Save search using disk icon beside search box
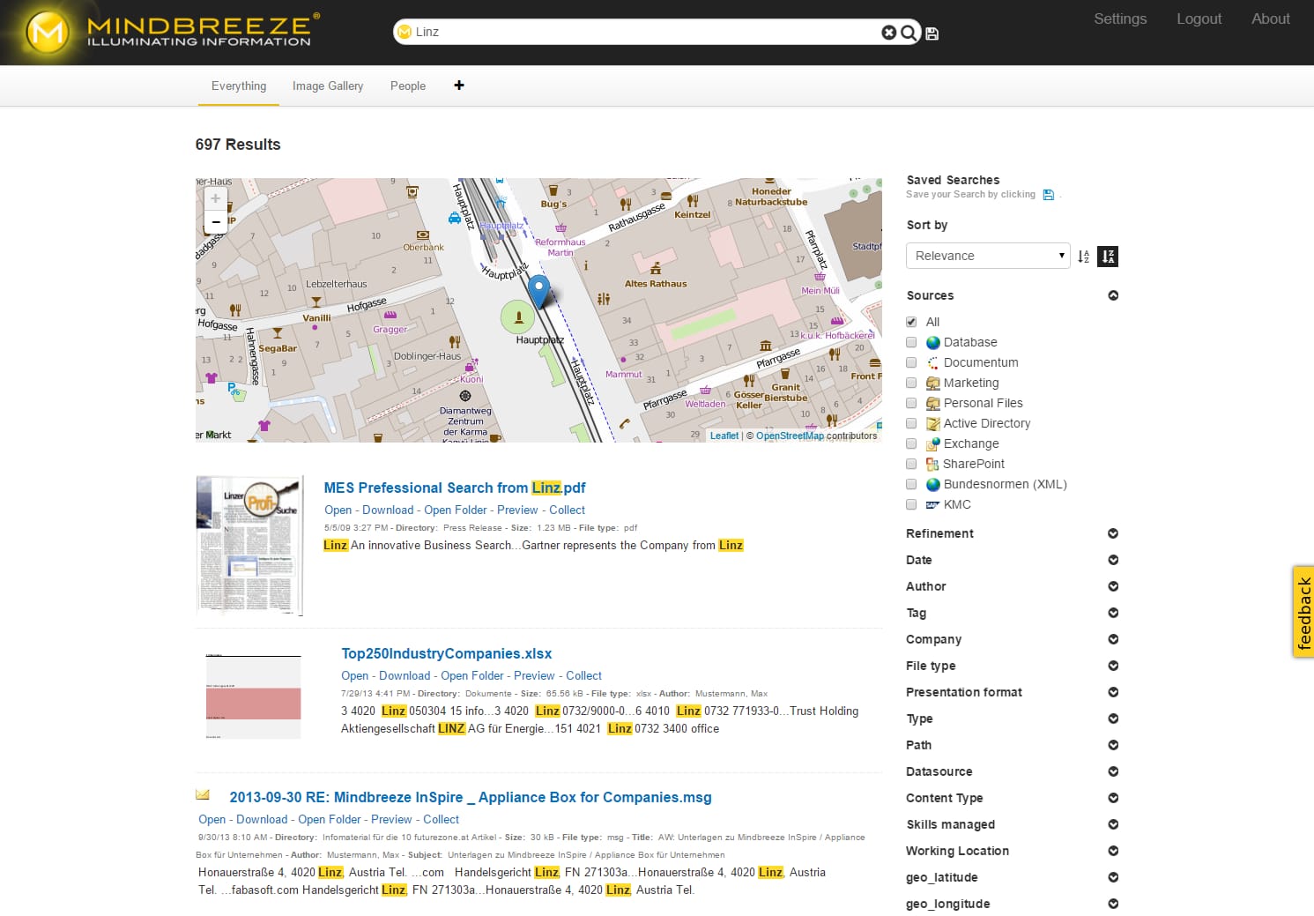Screen dimensions: 1314x916 [x=932, y=34]
